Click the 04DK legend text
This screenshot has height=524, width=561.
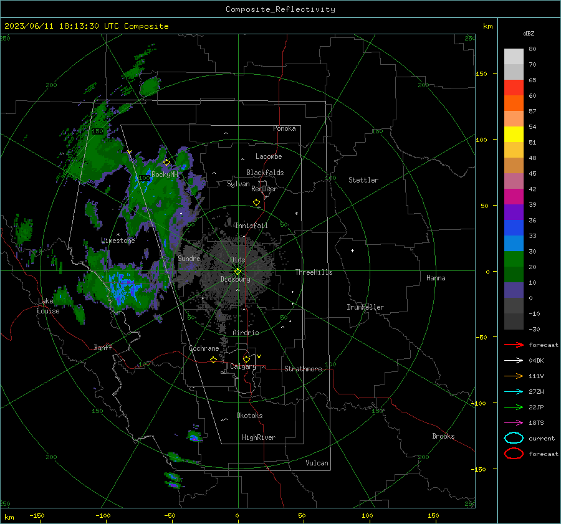click(536, 360)
